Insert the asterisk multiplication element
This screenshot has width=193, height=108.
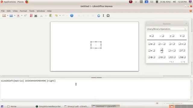click(151, 50)
